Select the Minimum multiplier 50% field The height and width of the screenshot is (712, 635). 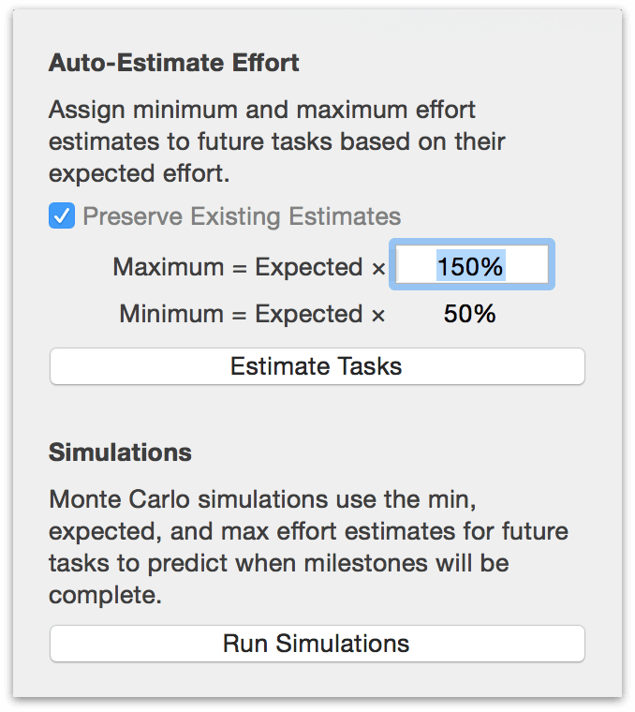(470, 315)
